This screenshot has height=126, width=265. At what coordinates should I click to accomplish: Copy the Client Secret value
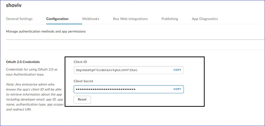(177, 89)
